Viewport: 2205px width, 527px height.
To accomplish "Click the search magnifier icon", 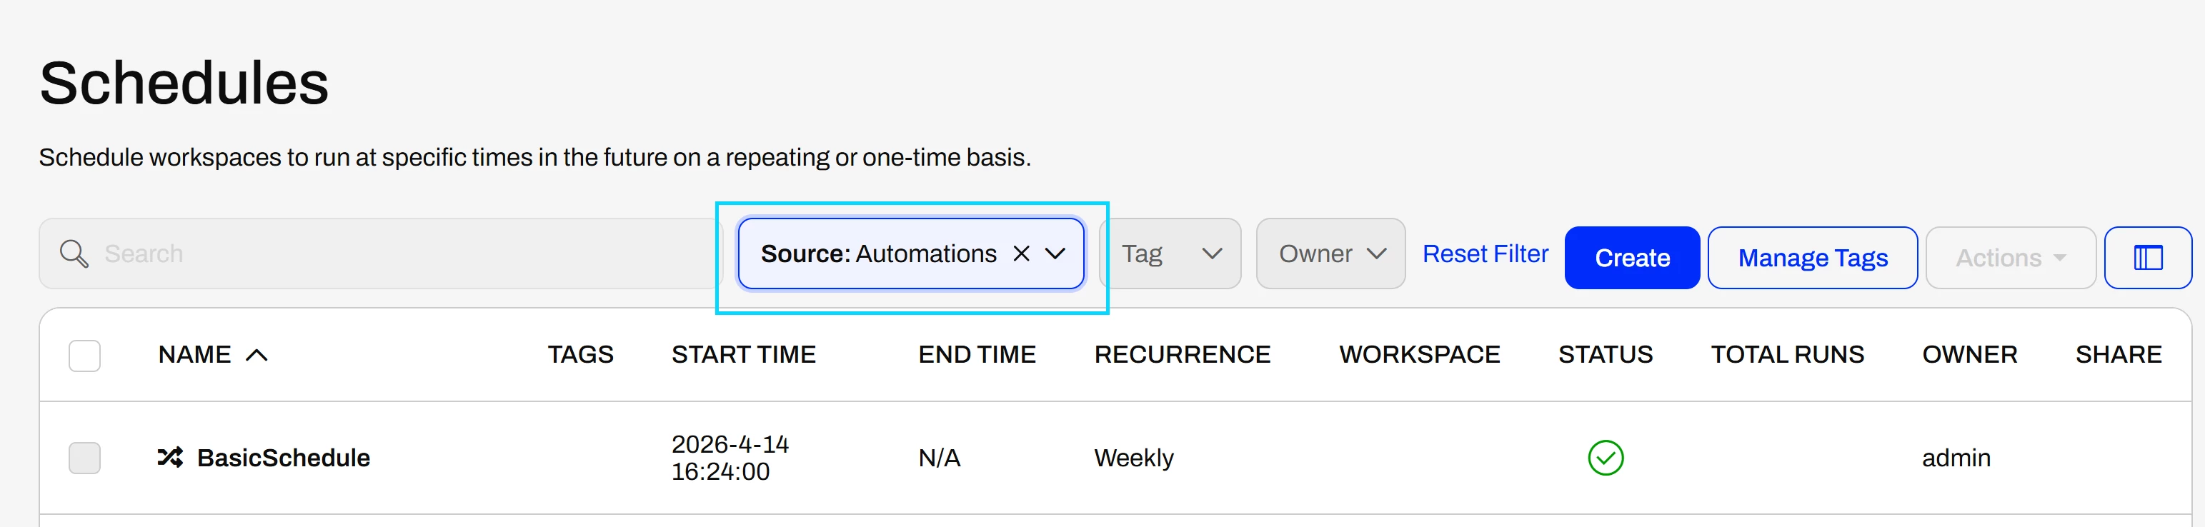I will point(74,254).
